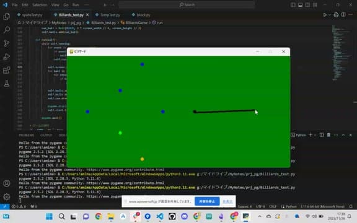Switch to the first editor tab
The width and height of the screenshot is (357, 223).
(30, 15)
